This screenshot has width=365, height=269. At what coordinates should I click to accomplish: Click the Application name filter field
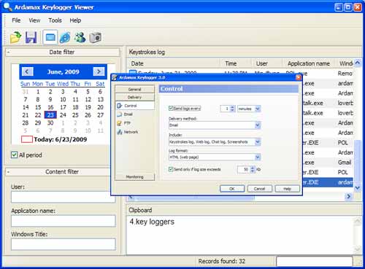point(64,221)
